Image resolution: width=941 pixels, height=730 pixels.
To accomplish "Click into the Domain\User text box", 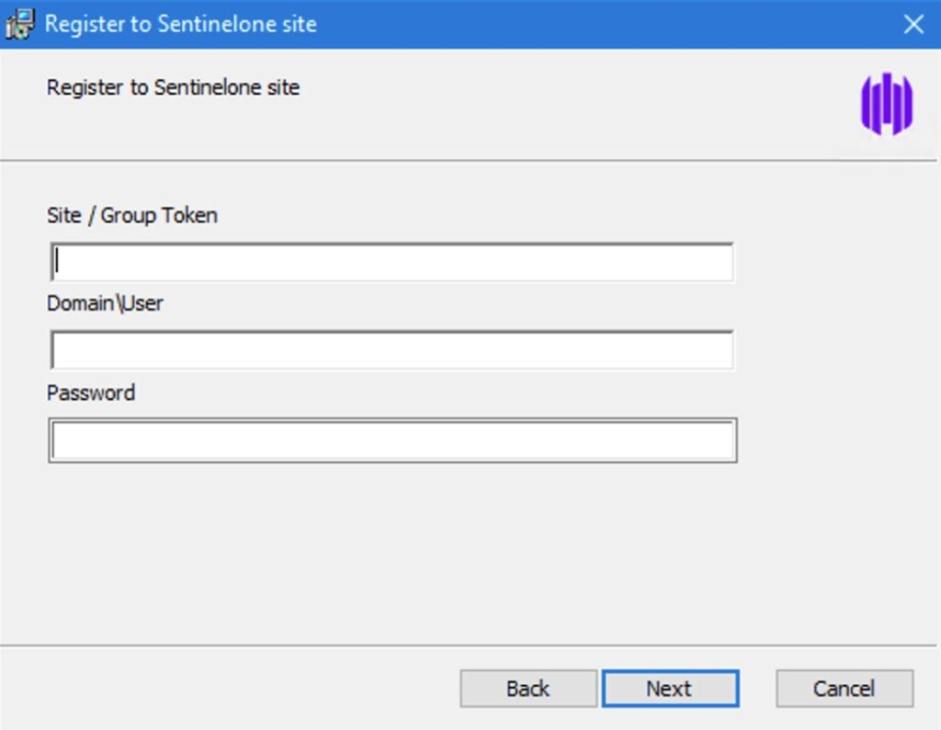I will (392, 350).
